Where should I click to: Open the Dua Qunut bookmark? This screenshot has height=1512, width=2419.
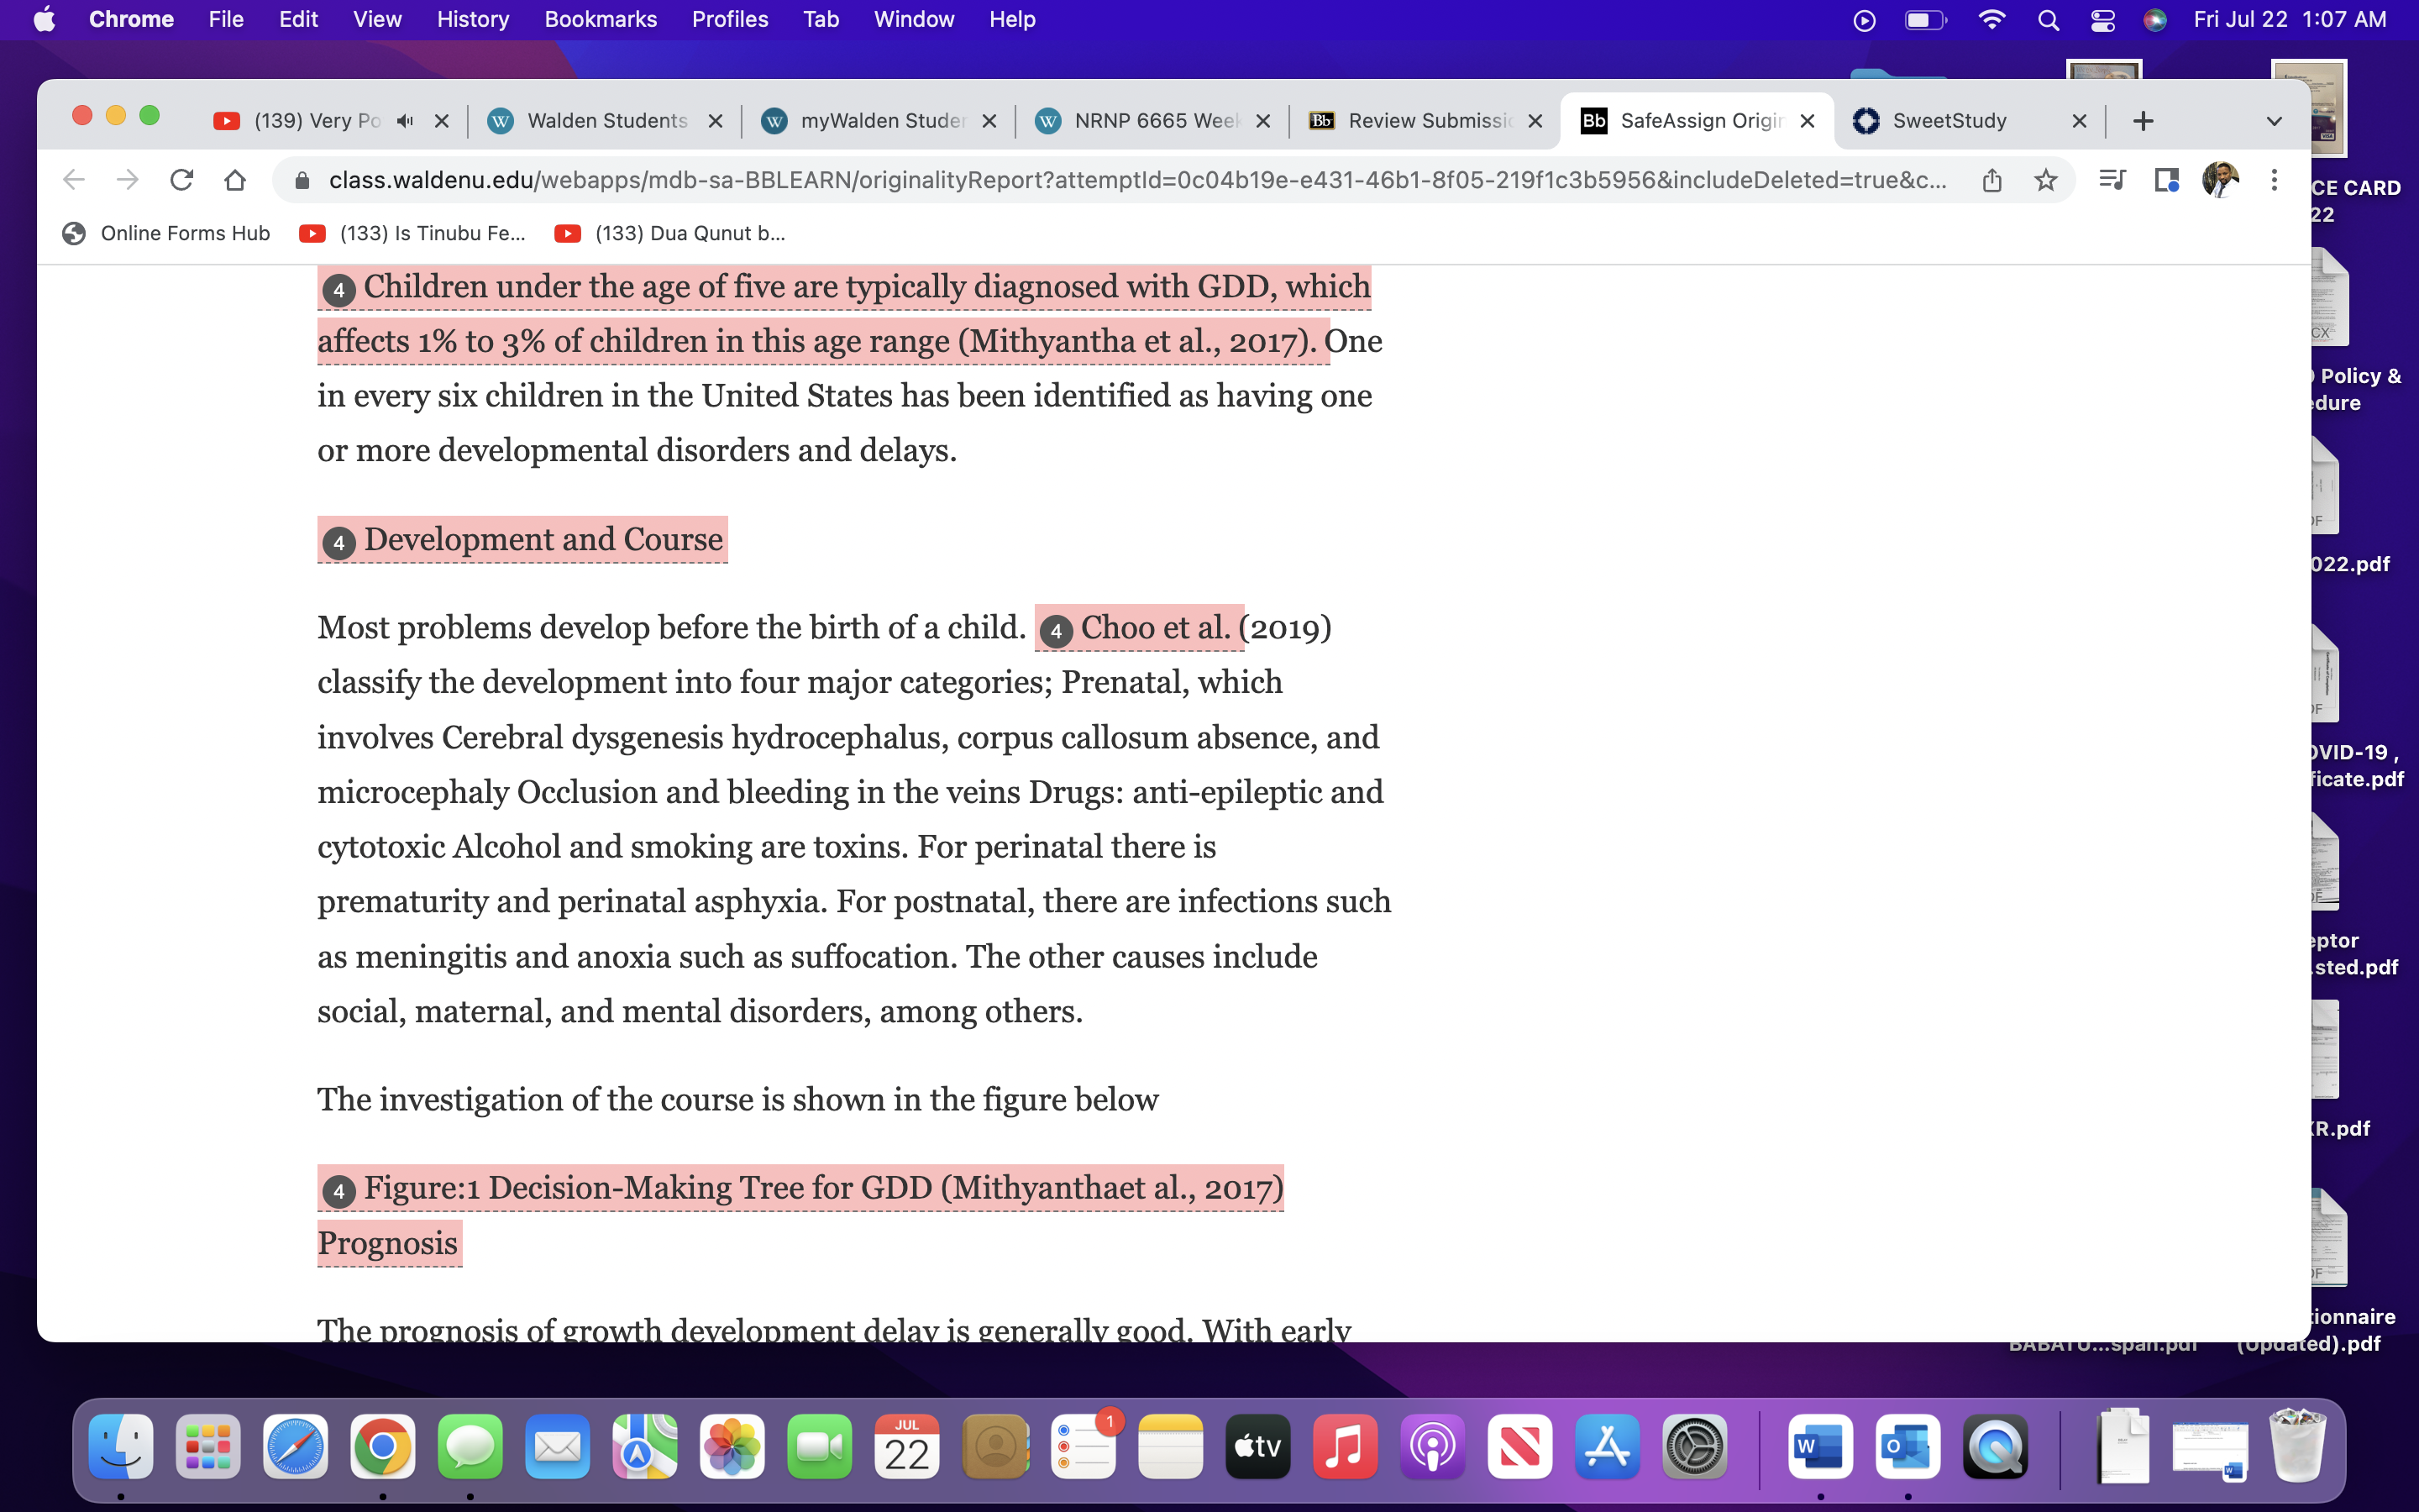click(x=671, y=233)
